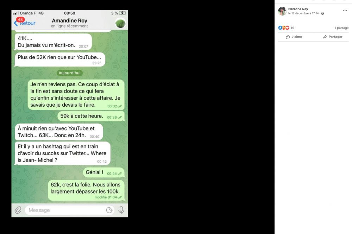View the 1 partage shares link

click(x=341, y=28)
